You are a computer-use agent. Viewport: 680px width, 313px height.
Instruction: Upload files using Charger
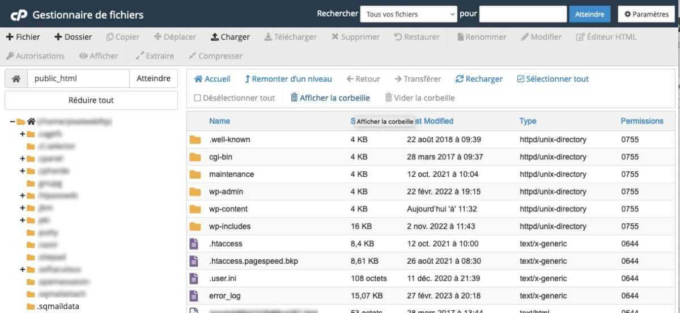tap(230, 37)
